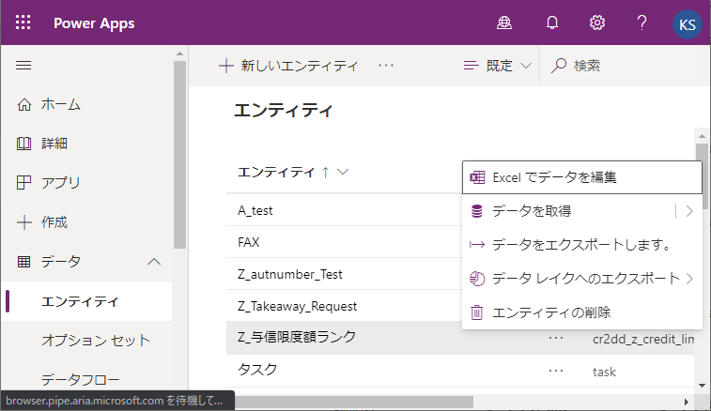Expand データ レイクへのエクスポート submenu arrow
The height and width of the screenshot is (411, 711).
click(x=689, y=279)
